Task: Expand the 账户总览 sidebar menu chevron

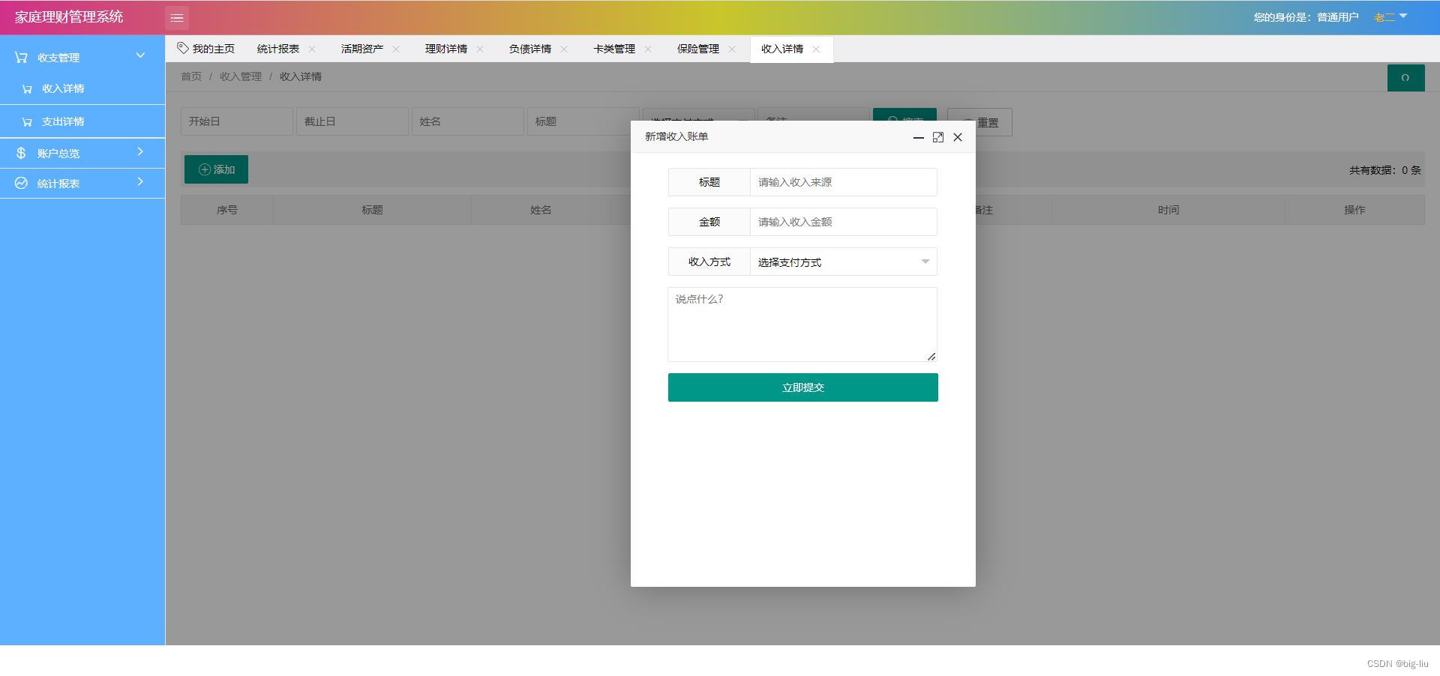Action: click(140, 151)
